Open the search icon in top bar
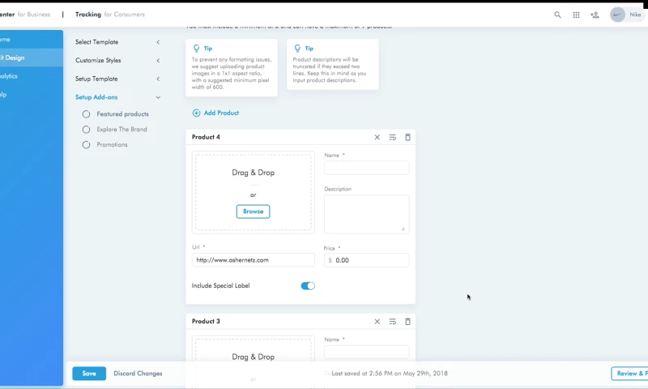The image size is (648, 389). (x=557, y=15)
